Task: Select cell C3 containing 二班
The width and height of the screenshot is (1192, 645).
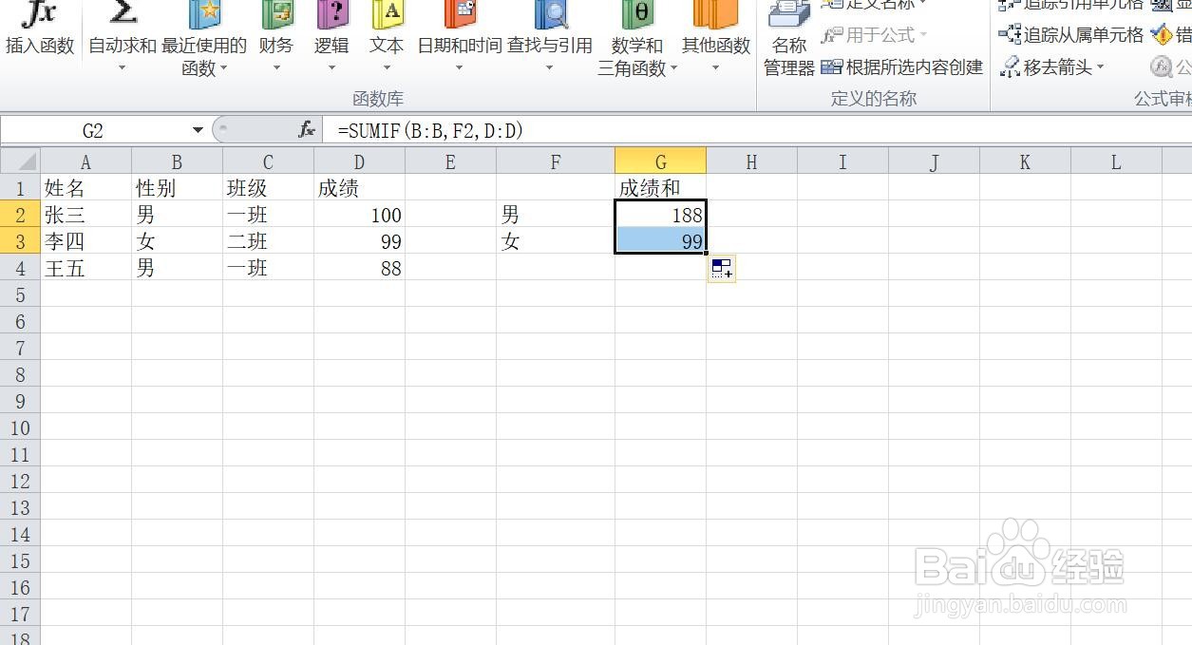Action: 268,241
